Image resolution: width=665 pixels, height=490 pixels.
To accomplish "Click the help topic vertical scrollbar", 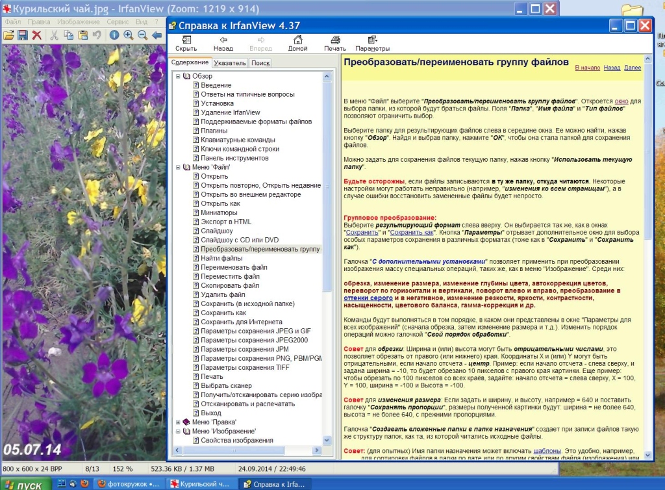I will pos(647,257).
